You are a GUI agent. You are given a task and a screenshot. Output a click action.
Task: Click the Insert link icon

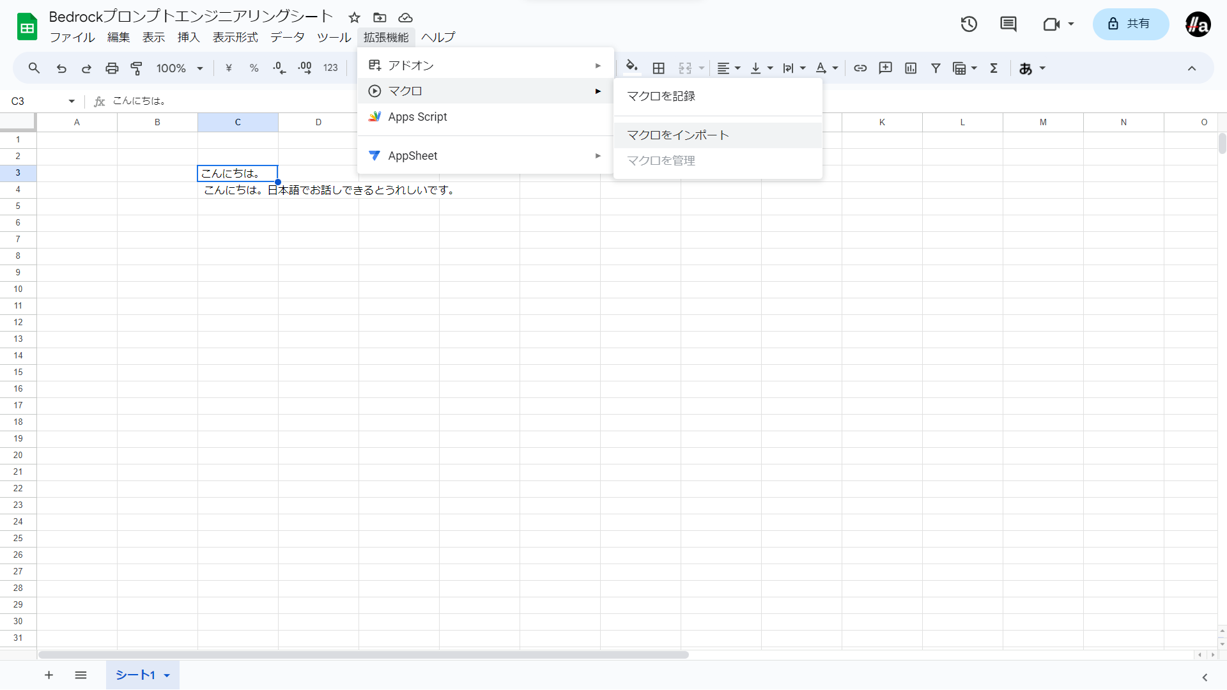(860, 68)
